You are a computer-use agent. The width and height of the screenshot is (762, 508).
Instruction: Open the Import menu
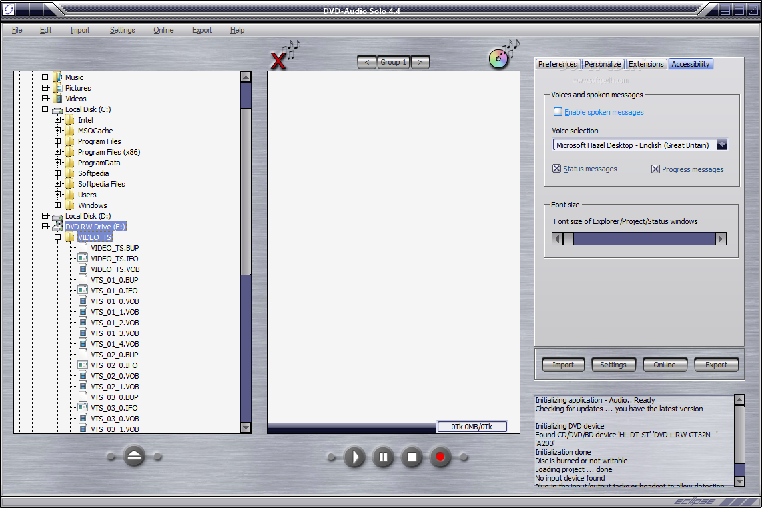(80, 30)
